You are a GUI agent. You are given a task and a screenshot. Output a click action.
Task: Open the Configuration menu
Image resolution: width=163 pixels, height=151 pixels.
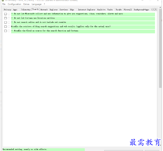click(15, 4)
